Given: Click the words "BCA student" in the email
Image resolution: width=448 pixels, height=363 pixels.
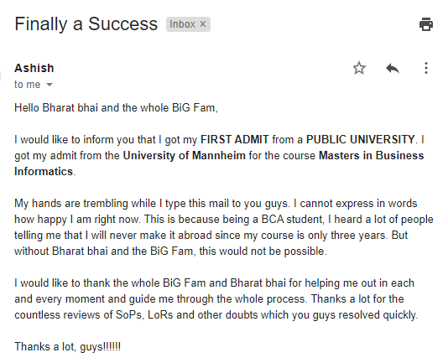Looking at the screenshot, I should (292, 220).
